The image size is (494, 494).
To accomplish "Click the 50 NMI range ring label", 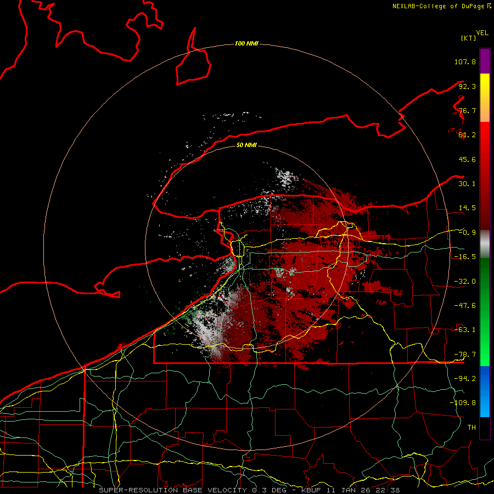I will point(246,145).
